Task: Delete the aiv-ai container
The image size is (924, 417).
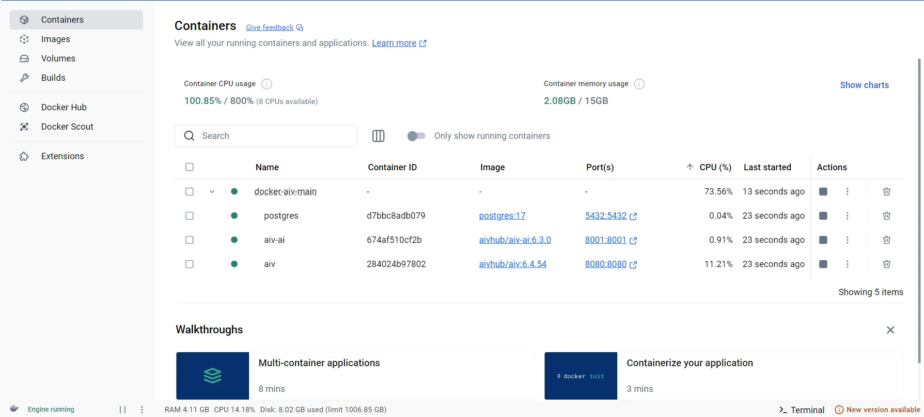Action: (x=887, y=240)
